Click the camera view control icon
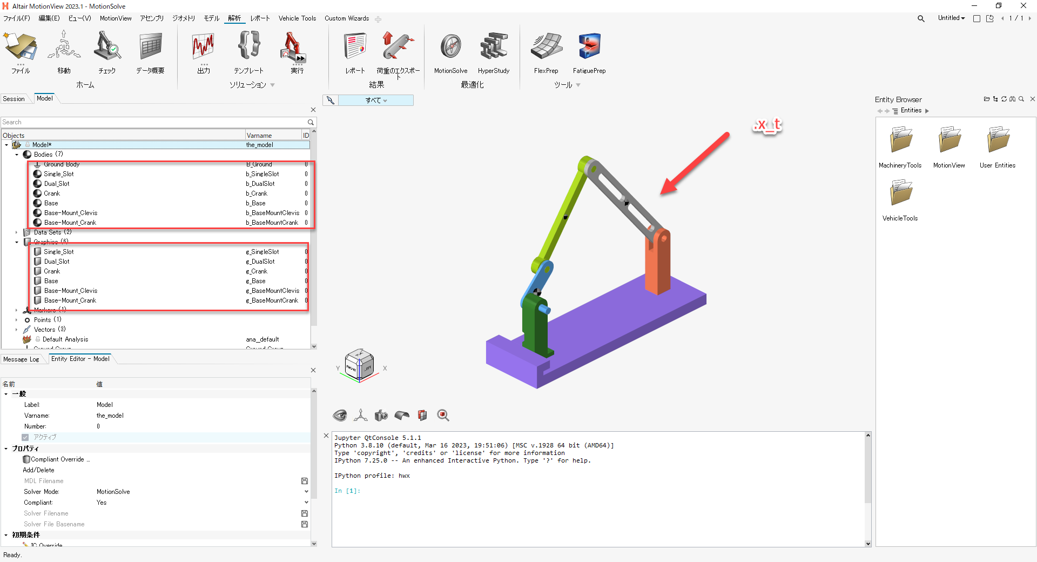Image resolution: width=1037 pixels, height=562 pixels. coord(381,415)
